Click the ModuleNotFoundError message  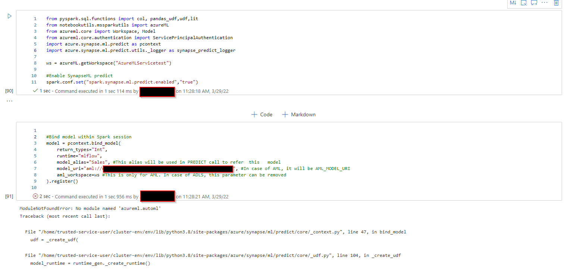click(90, 208)
